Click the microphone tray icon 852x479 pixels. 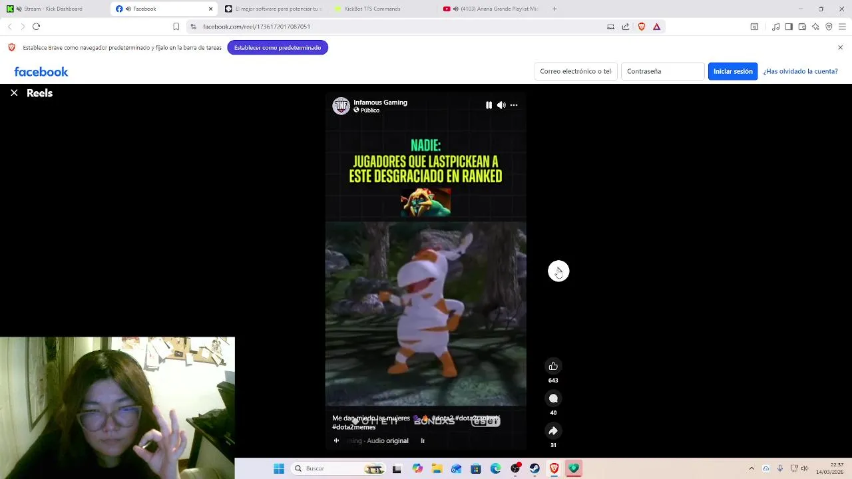click(x=780, y=468)
